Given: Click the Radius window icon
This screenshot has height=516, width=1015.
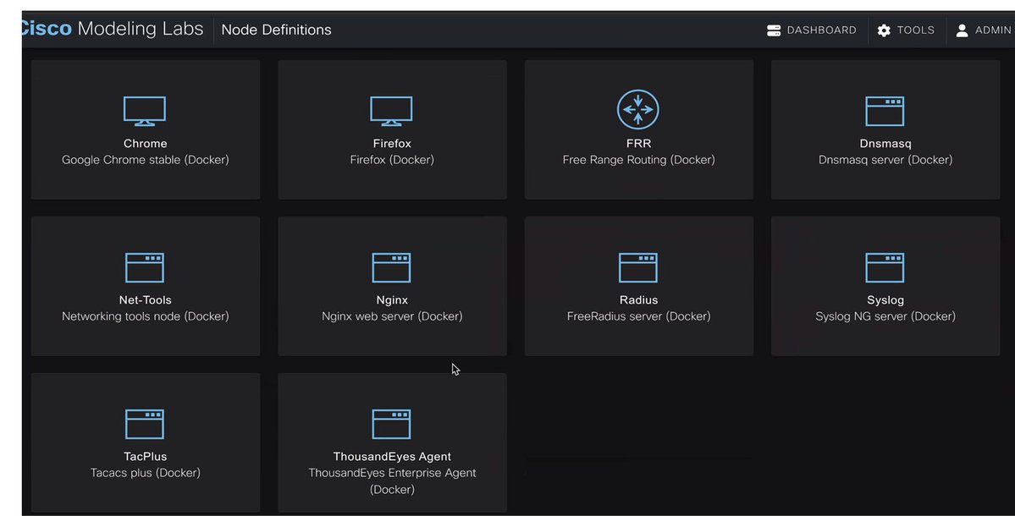Looking at the screenshot, I should (638, 267).
